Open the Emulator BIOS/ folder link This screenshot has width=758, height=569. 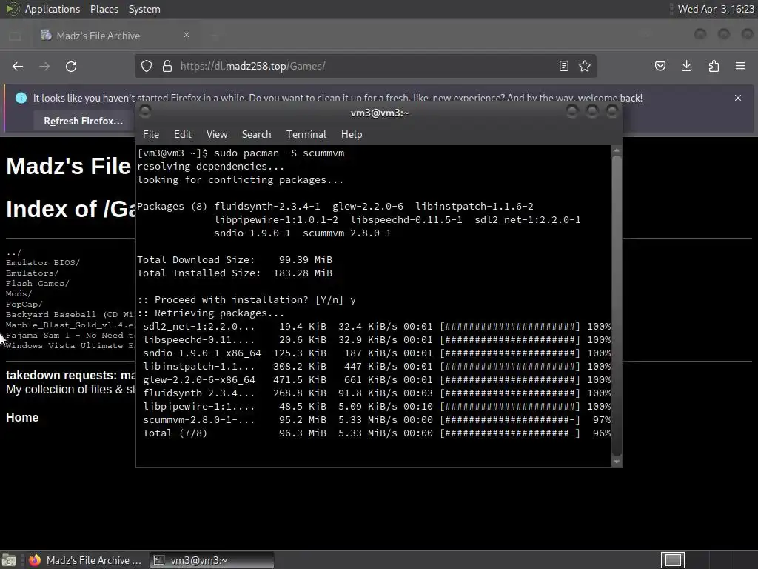pyautogui.click(x=42, y=262)
